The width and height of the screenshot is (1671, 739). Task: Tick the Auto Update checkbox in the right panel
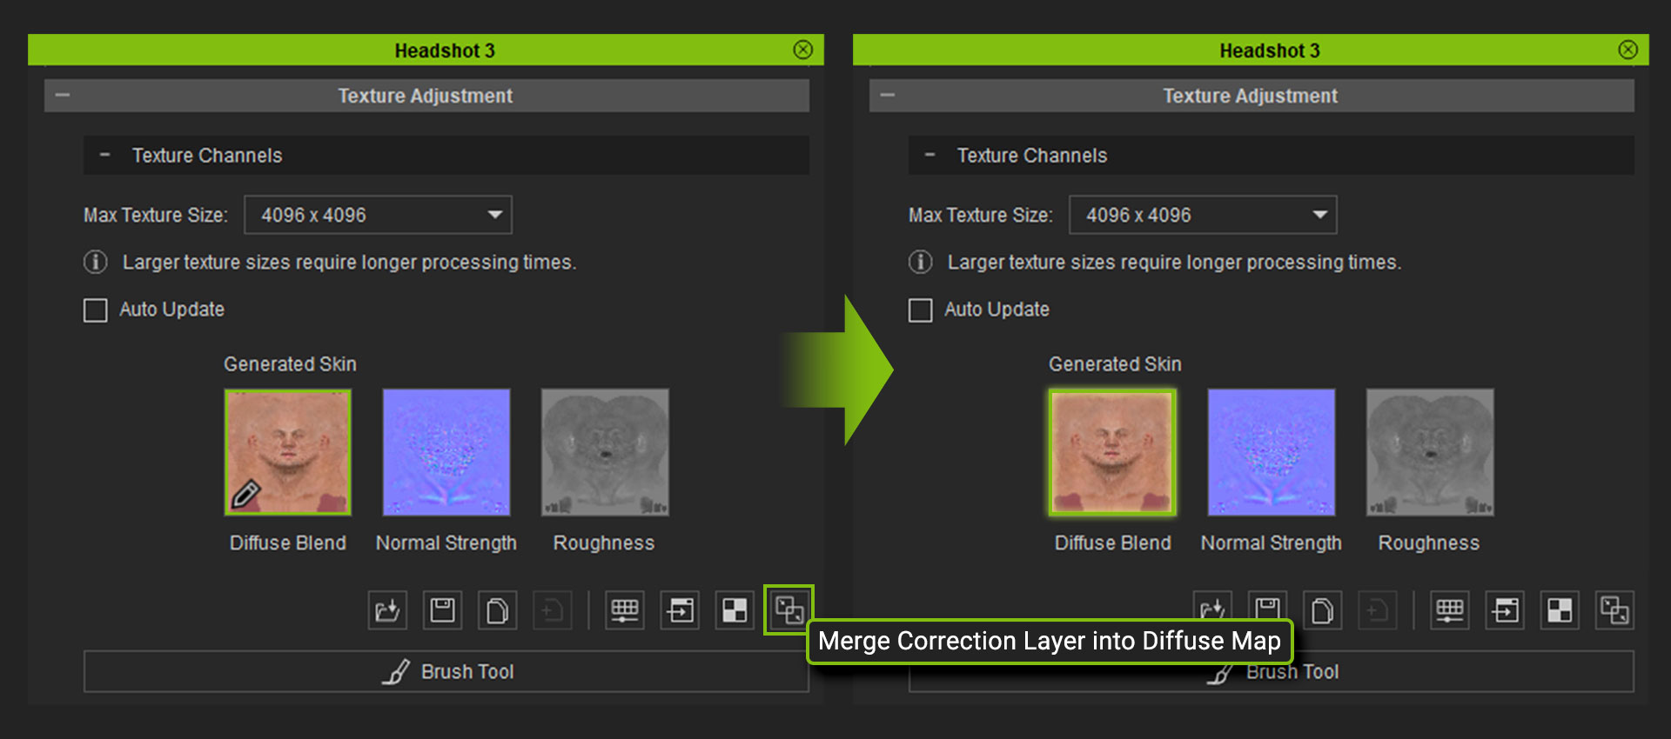tap(921, 310)
